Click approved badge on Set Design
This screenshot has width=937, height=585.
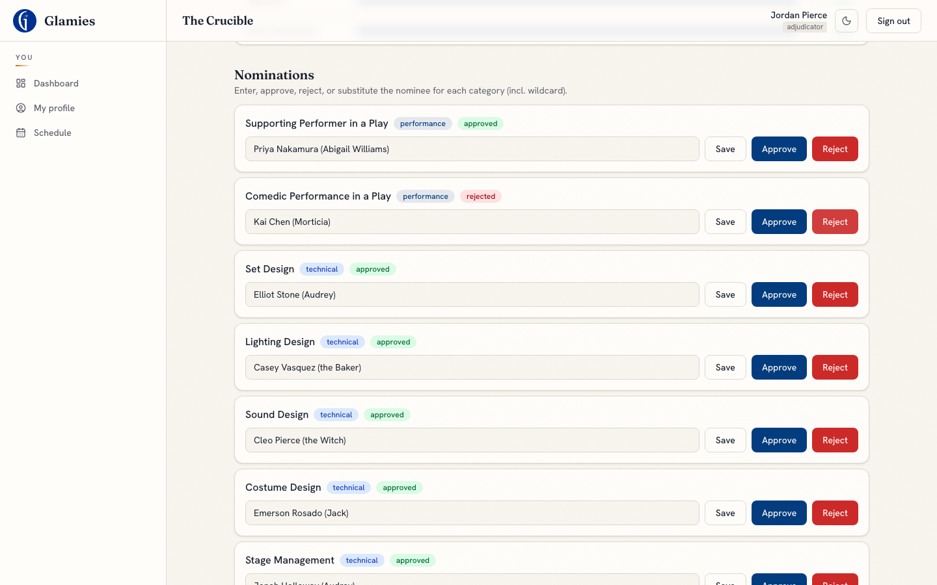pyautogui.click(x=373, y=269)
